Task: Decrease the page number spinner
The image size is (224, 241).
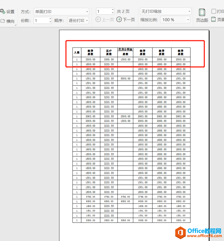Action: (x=113, y=13)
